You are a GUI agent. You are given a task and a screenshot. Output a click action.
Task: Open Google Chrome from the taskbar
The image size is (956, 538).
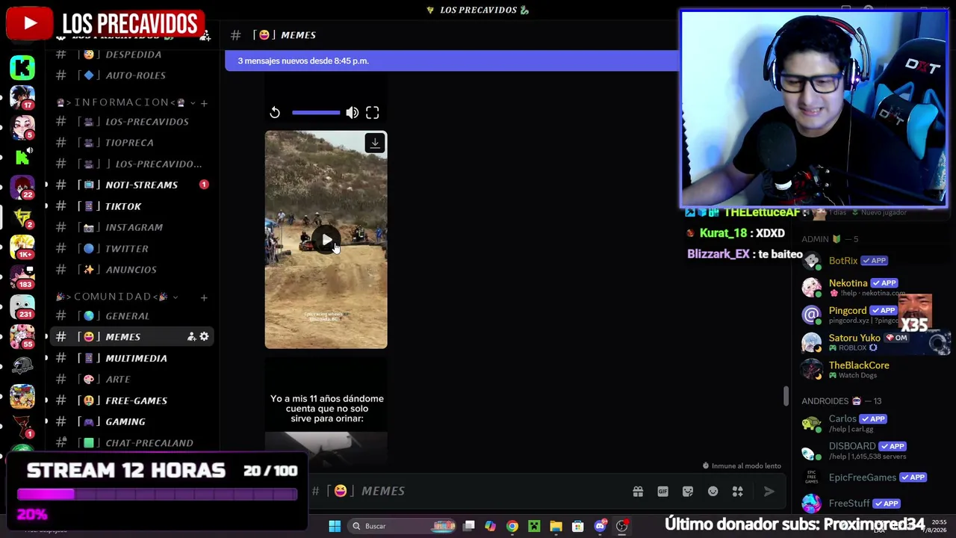tap(512, 526)
